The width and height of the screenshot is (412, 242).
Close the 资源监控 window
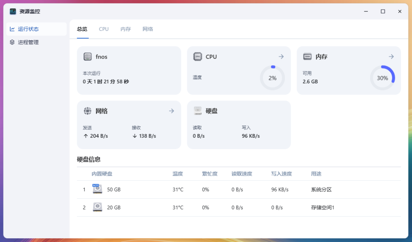pyautogui.click(x=400, y=11)
